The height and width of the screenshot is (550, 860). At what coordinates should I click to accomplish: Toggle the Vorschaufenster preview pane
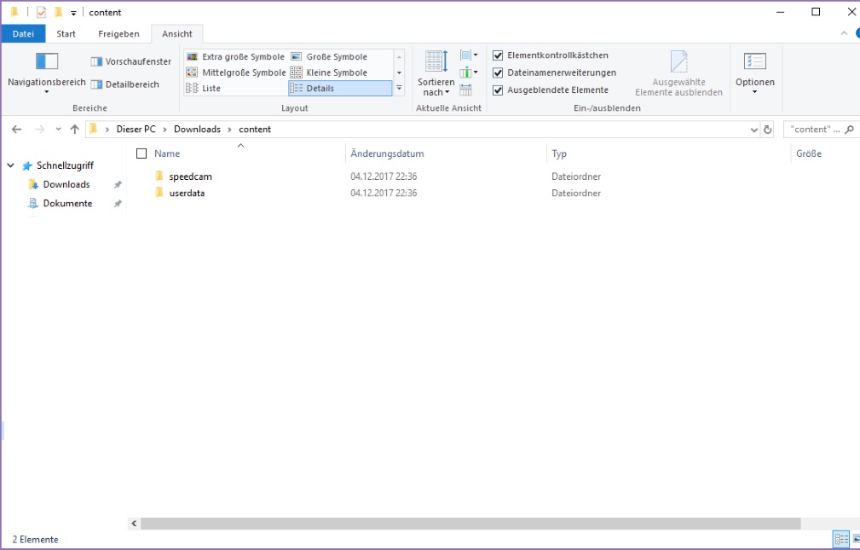pyautogui.click(x=131, y=61)
